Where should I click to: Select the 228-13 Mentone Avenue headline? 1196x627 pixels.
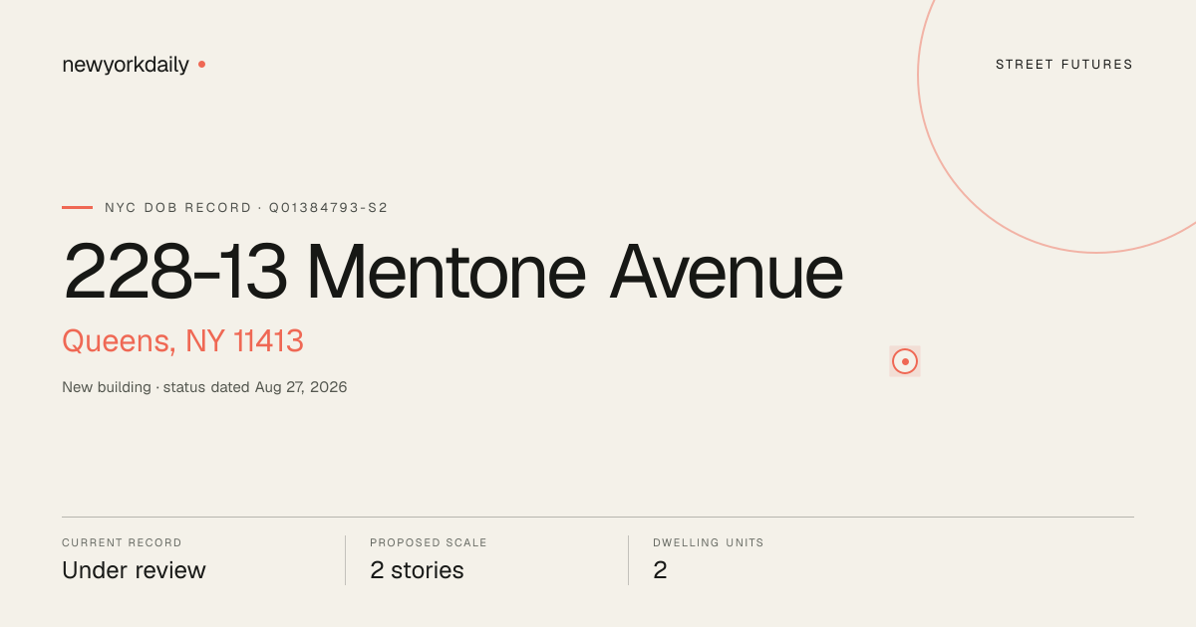tap(453, 272)
